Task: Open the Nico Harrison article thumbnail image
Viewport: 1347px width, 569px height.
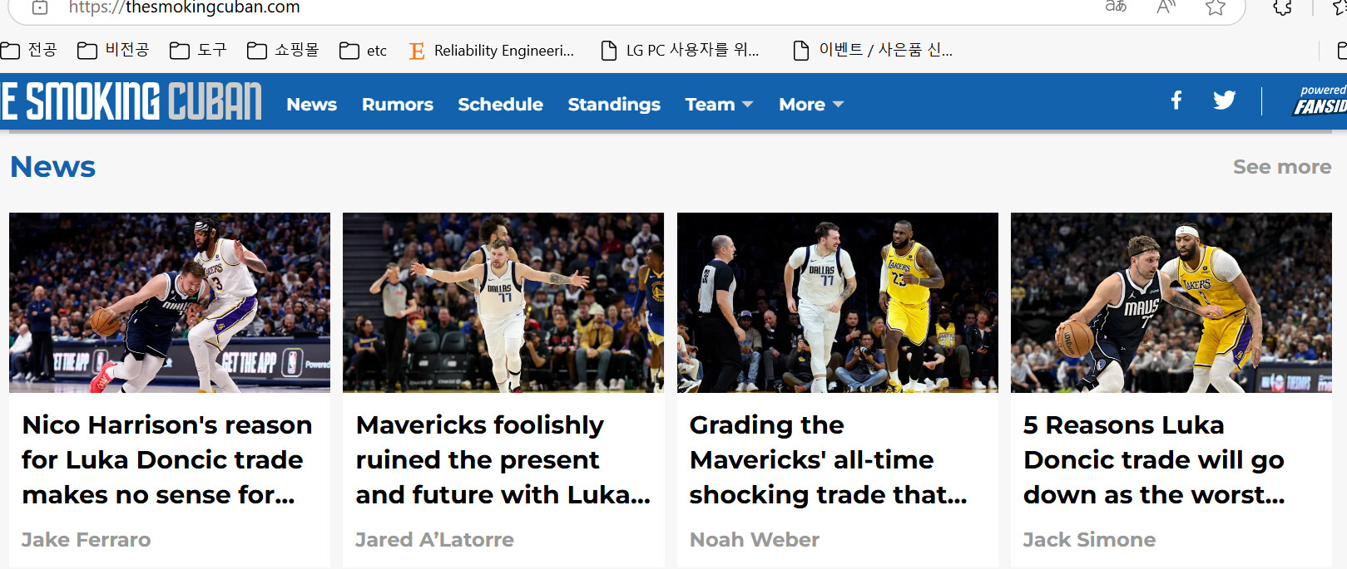Action: (170, 302)
